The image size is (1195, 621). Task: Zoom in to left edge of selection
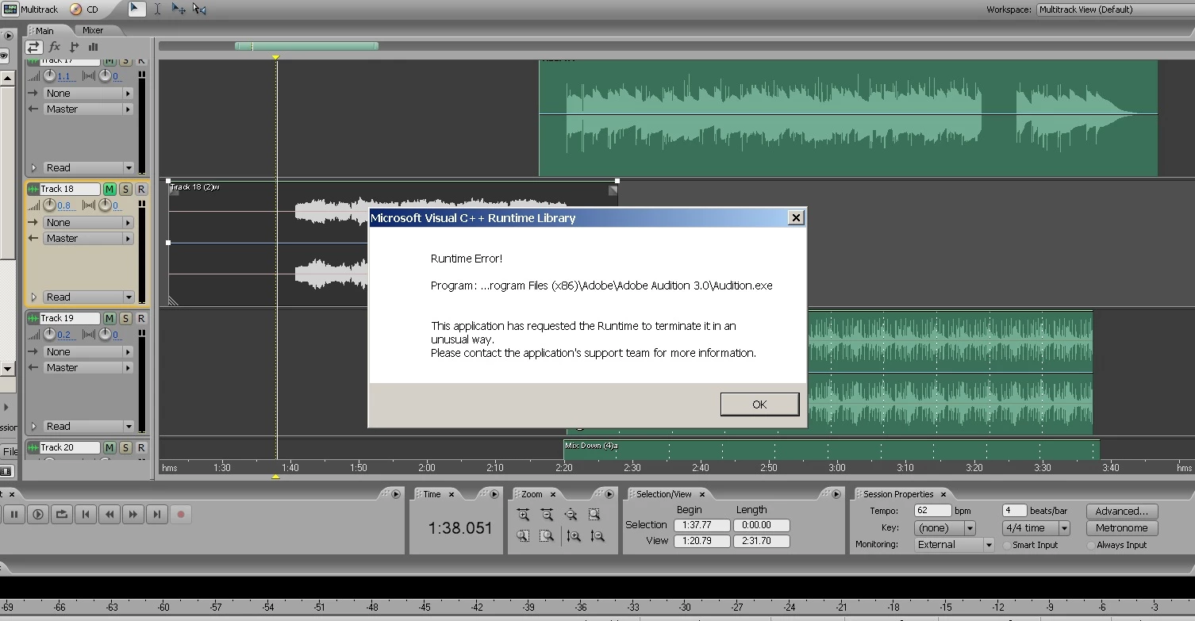click(x=523, y=536)
